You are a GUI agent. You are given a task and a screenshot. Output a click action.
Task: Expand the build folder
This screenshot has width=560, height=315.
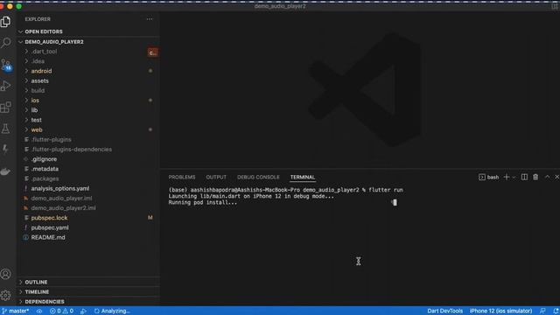[x=88, y=91]
